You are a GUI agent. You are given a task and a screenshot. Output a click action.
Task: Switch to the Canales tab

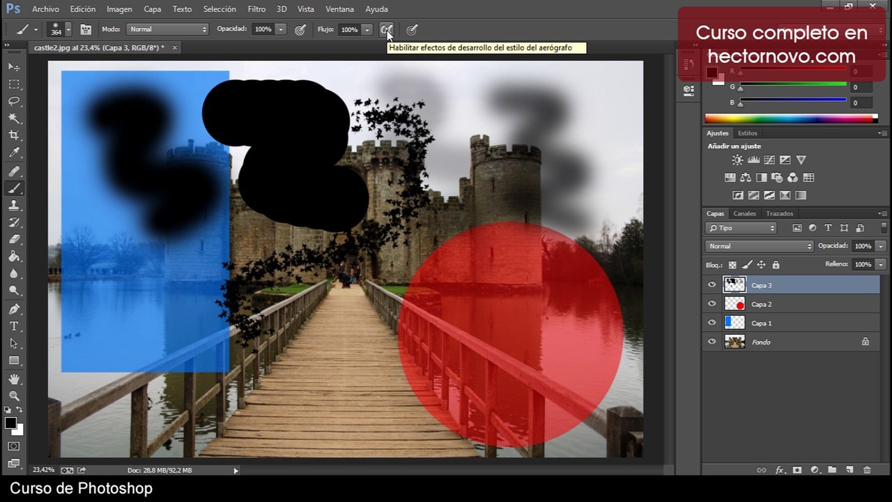click(x=744, y=213)
